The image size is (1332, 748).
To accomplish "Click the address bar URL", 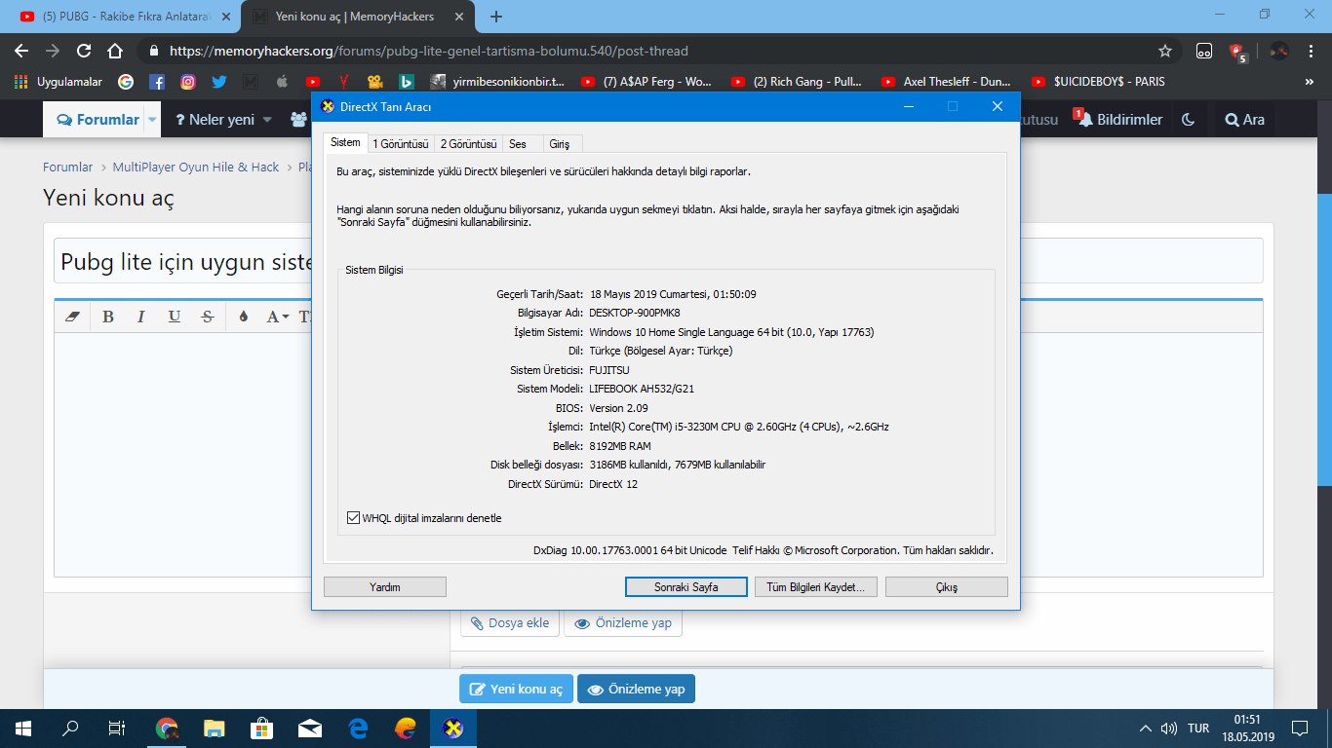I will click(429, 51).
